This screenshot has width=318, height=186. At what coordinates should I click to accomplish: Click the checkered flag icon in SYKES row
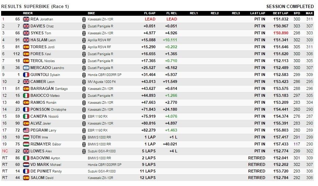point(84,33)
